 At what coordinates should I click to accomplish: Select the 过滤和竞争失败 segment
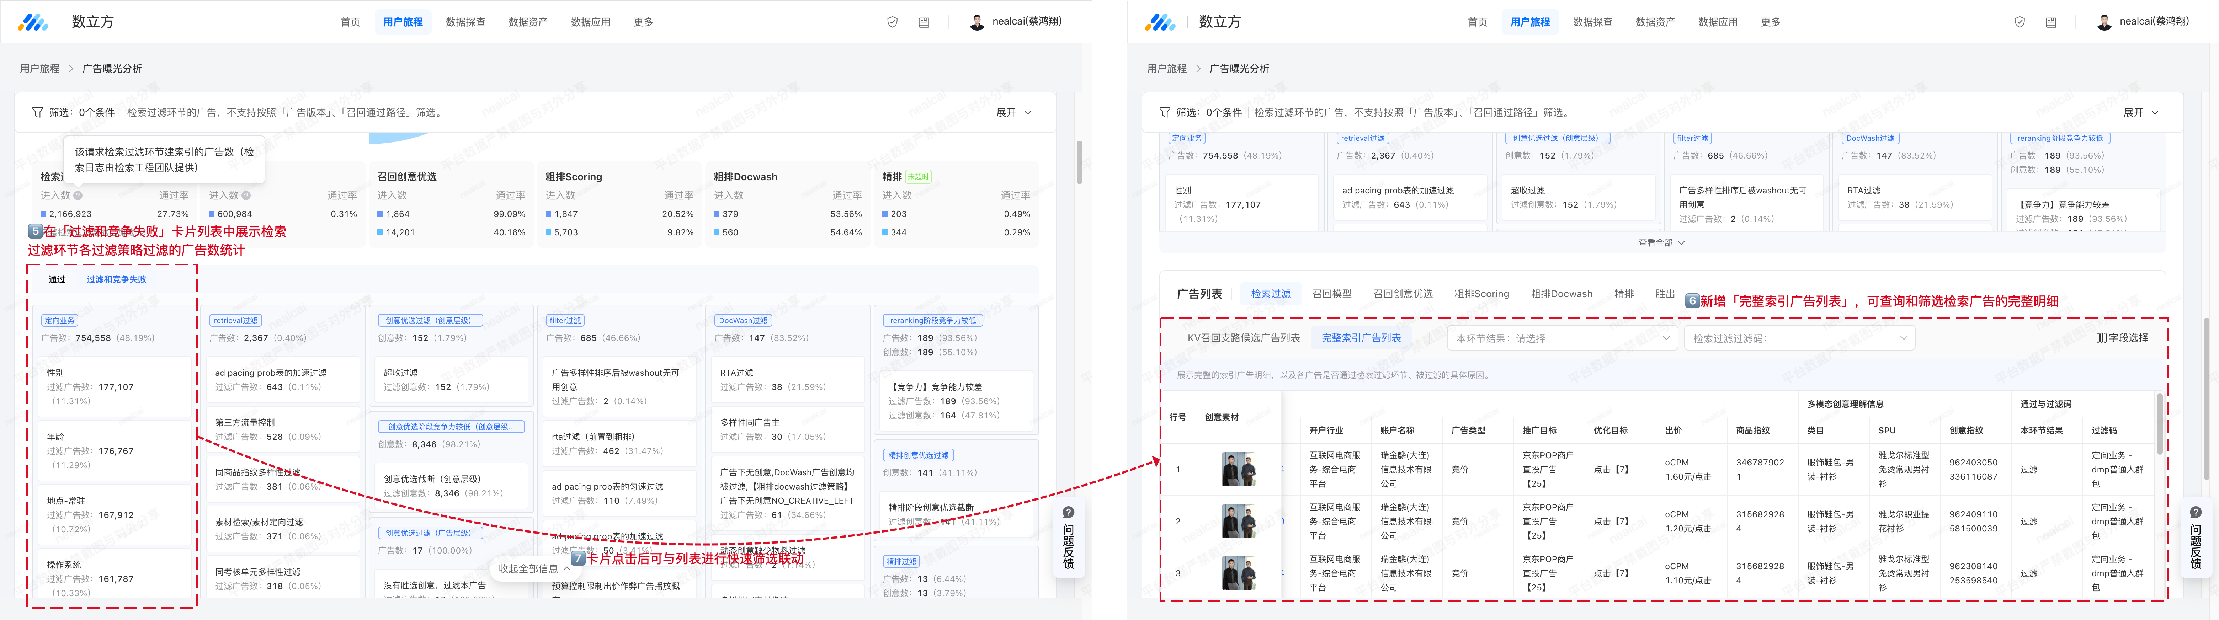[116, 279]
